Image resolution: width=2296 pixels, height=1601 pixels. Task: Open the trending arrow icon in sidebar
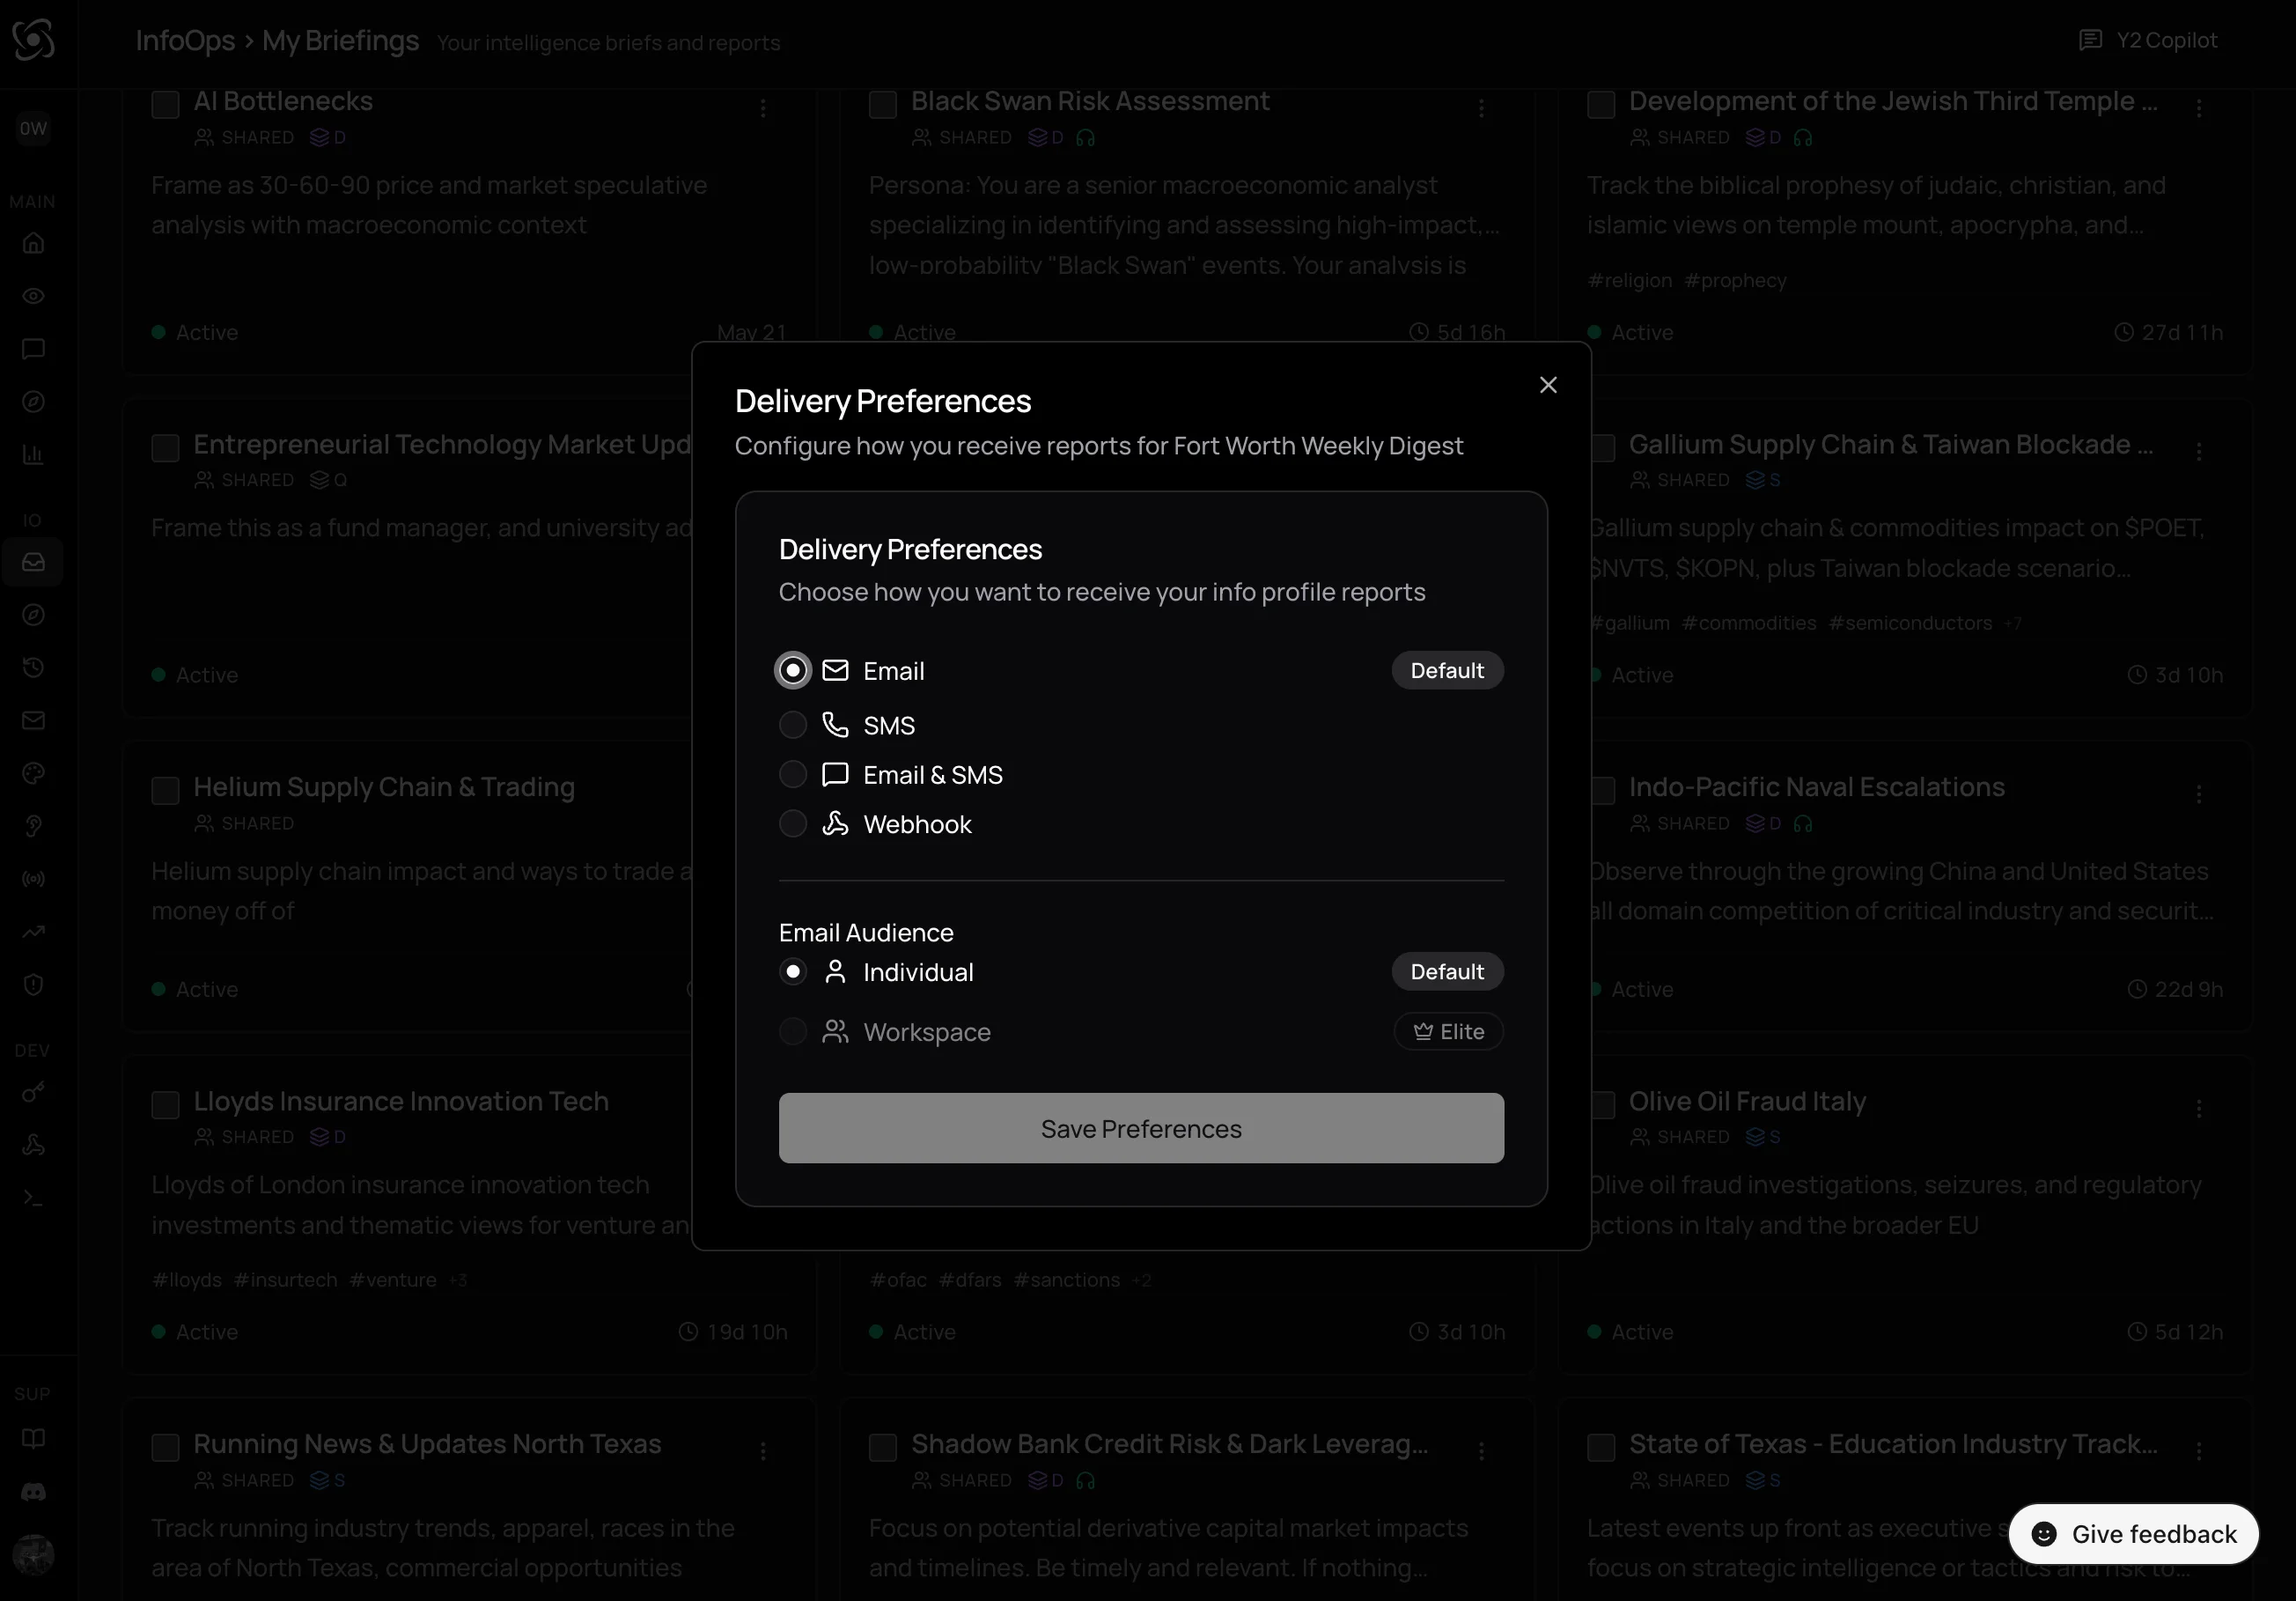[x=33, y=932]
